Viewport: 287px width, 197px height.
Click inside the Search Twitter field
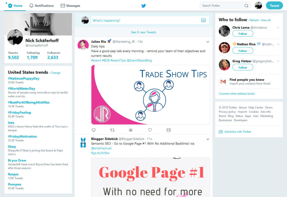tap(221, 5)
